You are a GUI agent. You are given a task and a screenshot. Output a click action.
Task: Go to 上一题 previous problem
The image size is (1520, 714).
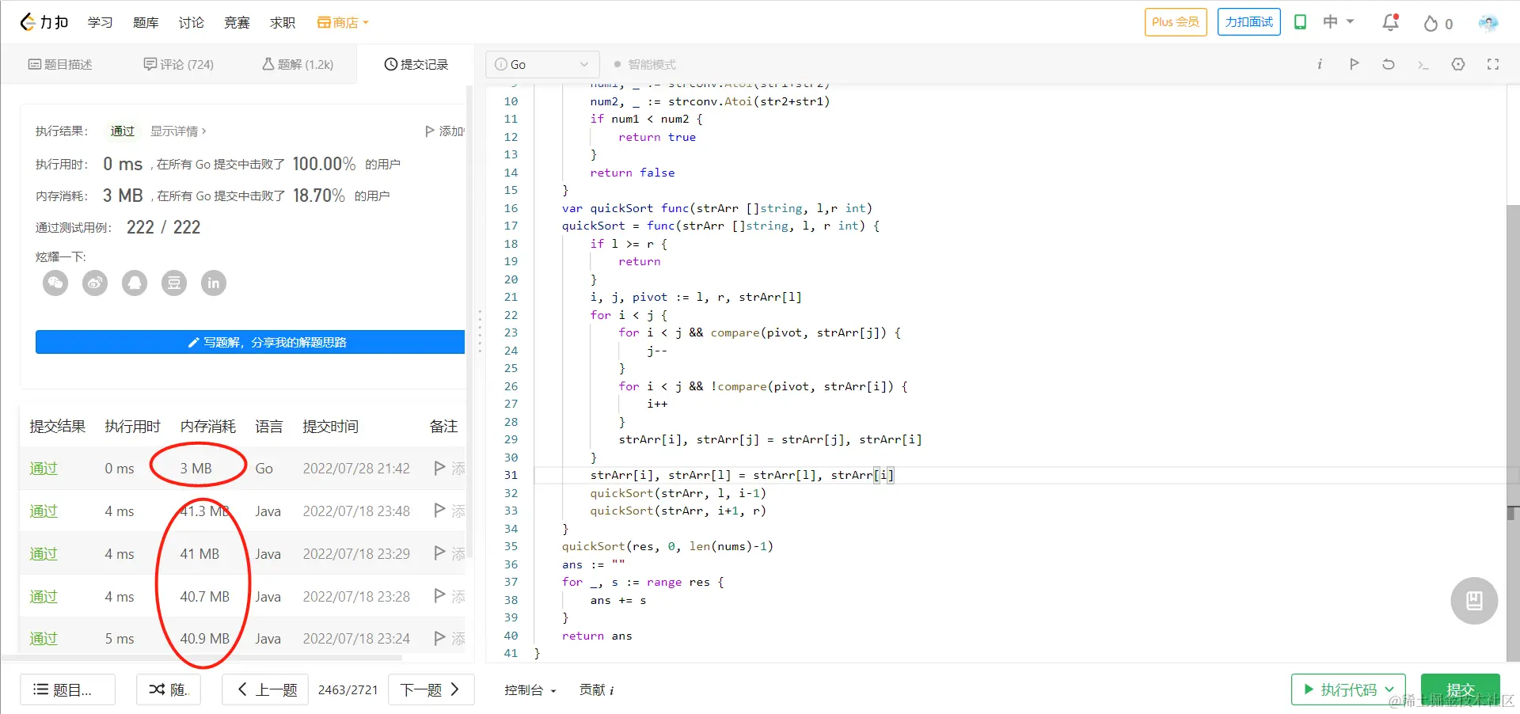pyautogui.click(x=265, y=689)
